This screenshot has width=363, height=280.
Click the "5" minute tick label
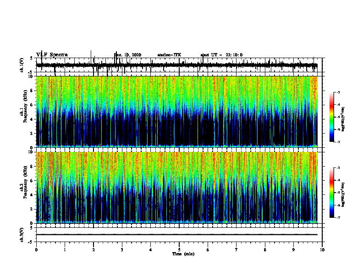click(179, 250)
